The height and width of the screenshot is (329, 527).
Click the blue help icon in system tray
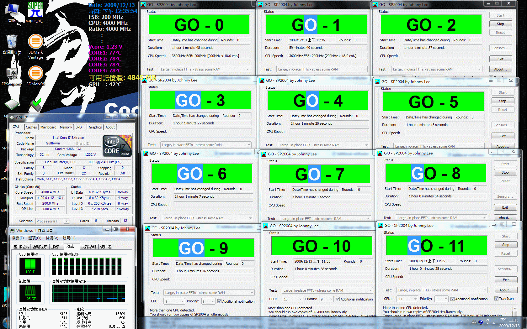(481, 322)
